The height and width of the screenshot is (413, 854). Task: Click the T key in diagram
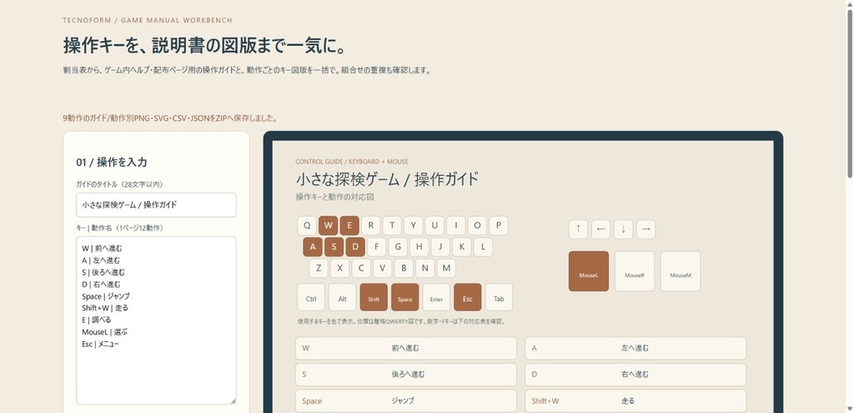392,225
